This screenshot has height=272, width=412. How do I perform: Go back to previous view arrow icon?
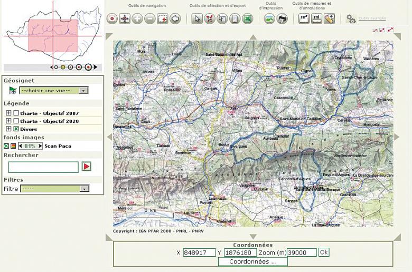pyautogui.click(x=175, y=18)
